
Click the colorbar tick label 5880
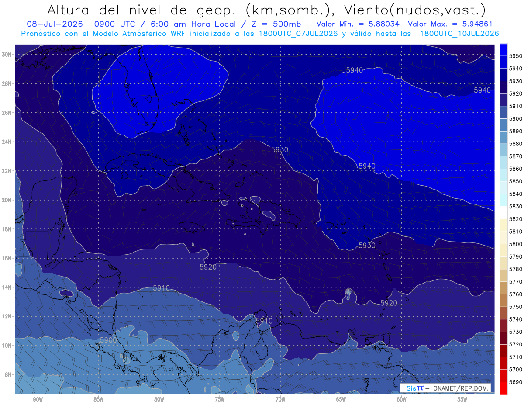coord(515,144)
